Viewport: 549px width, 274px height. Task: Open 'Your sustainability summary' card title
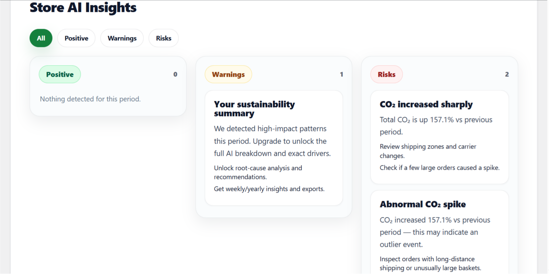[254, 109]
